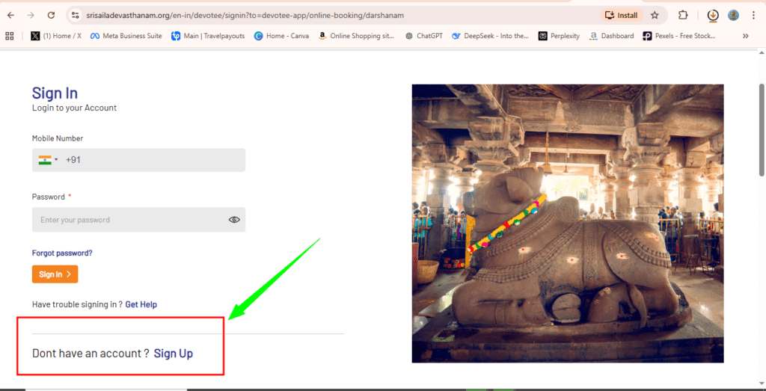Open the downloads icon in toolbar
Image resolution: width=766 pixels, height=391 pixels.
point(713,15)
